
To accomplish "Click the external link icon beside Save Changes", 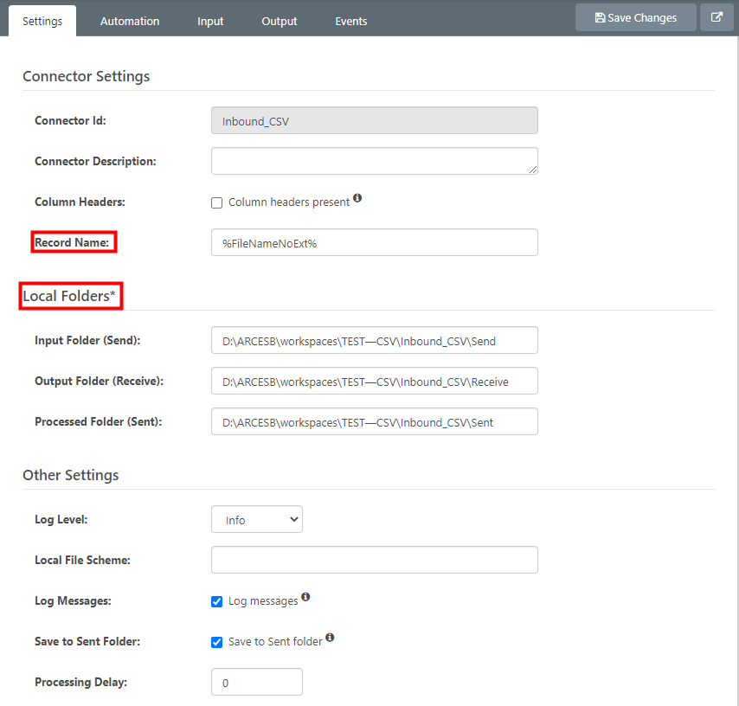I will pos(717,17).
